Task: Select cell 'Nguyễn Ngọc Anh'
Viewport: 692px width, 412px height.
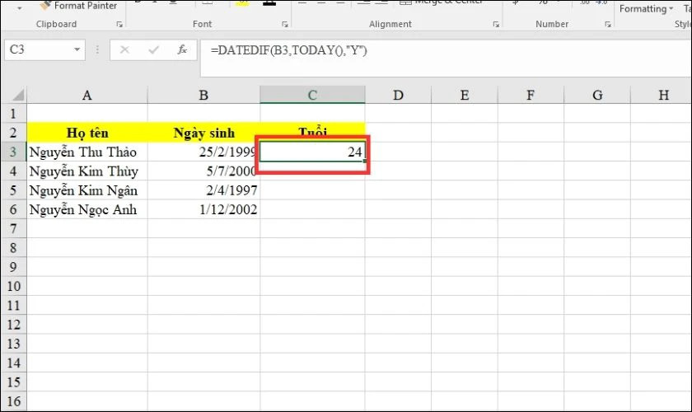Action: (87, 209)
